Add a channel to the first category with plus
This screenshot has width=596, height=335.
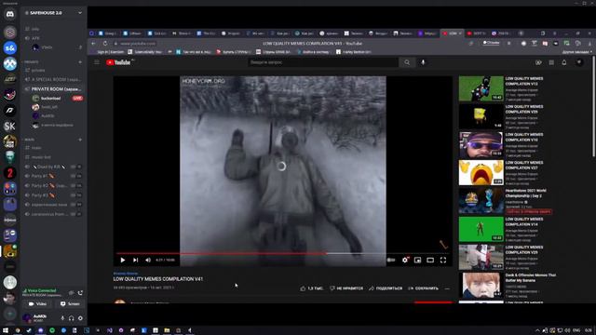[x=80, y=62]
